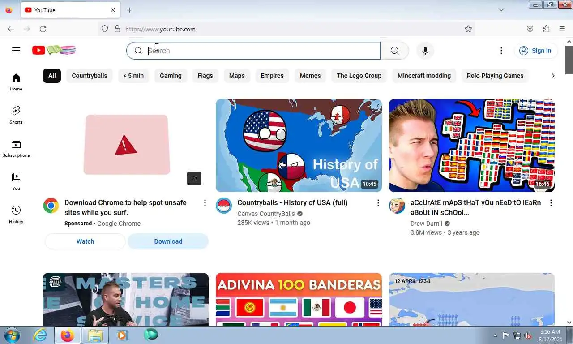This screenshot has width=573, height=344.
Task: Click the page vertical scrollbar thumb
Action: 569,60
